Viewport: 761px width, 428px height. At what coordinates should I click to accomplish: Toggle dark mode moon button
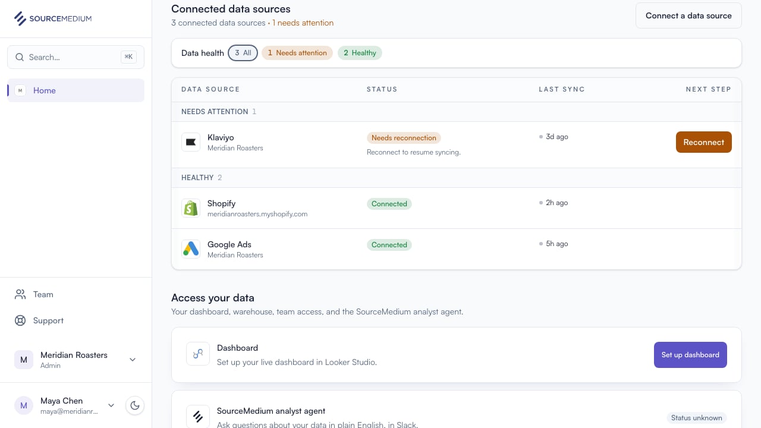pos(135,405)
